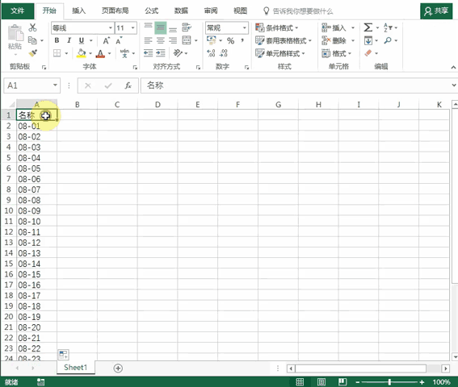Screen dimensions: 458x387
Task: Align text right
Action: point(173,40)
